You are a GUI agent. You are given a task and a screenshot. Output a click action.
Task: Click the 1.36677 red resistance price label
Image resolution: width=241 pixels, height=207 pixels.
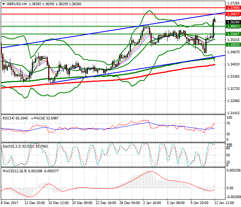pos(233,14)
